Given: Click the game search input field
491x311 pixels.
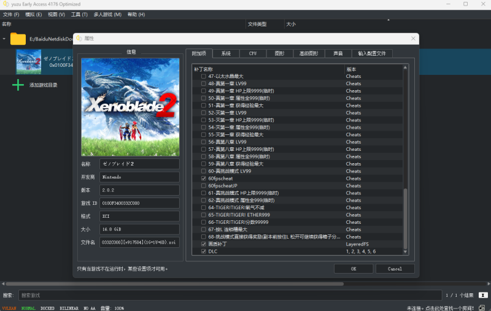Looking at the screenshot, I should [230, 295].
